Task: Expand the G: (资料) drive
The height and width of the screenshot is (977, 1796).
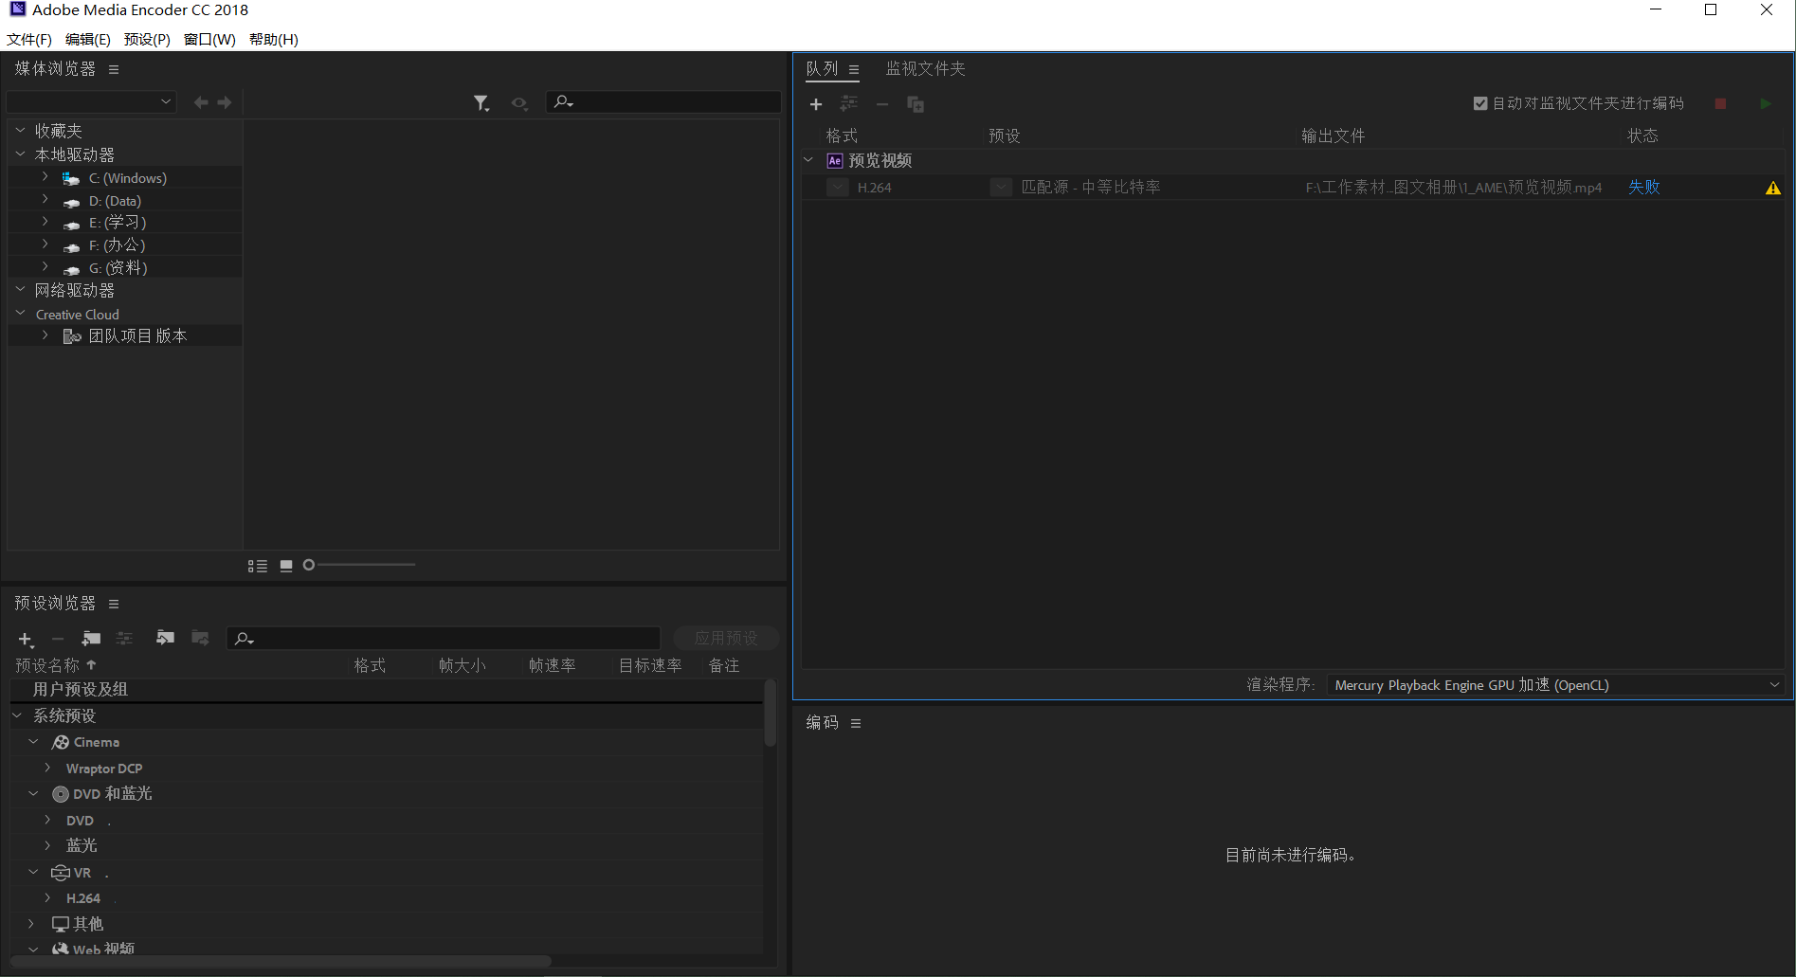Action: [x=45, y=267]
